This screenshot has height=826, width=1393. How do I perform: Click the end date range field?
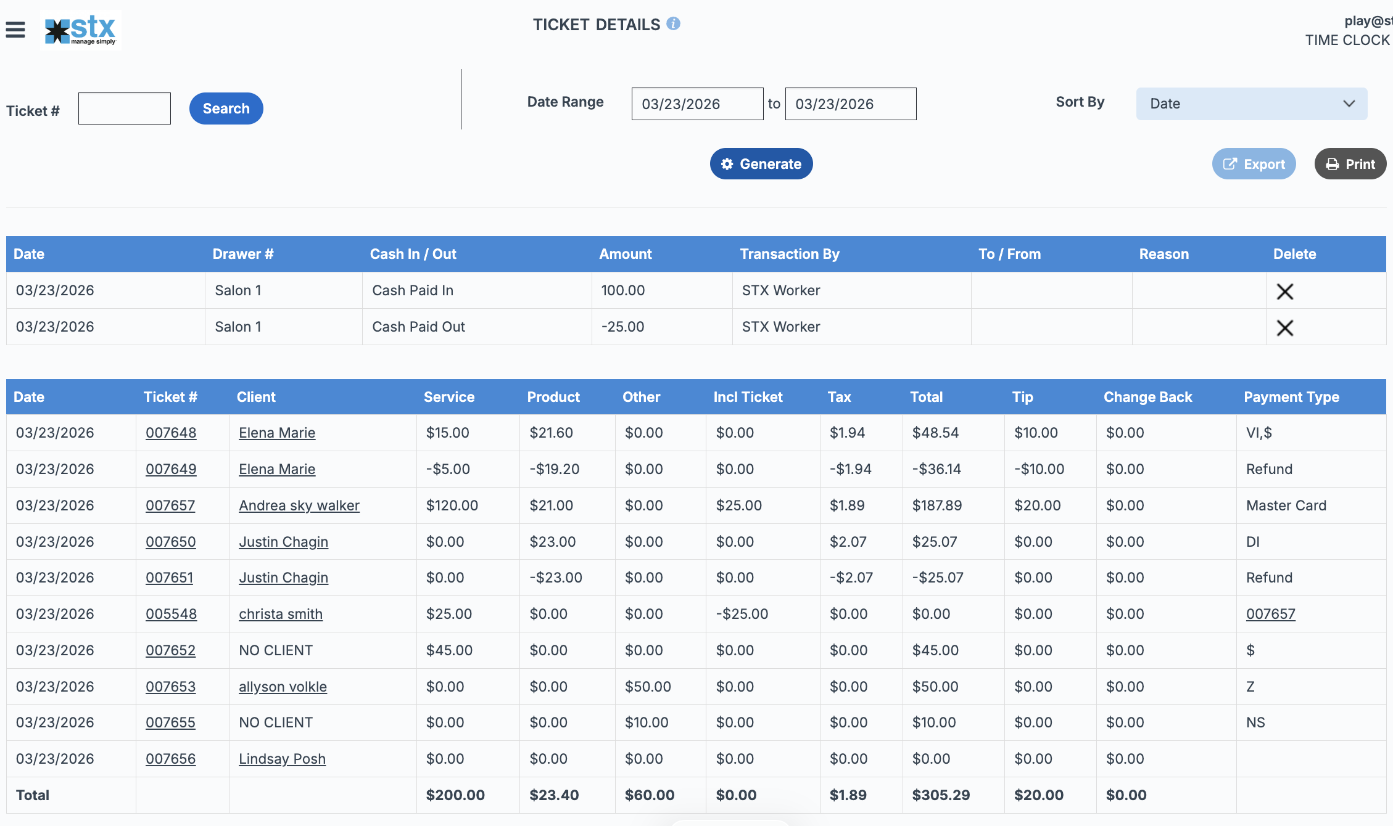tap(850, 104)
